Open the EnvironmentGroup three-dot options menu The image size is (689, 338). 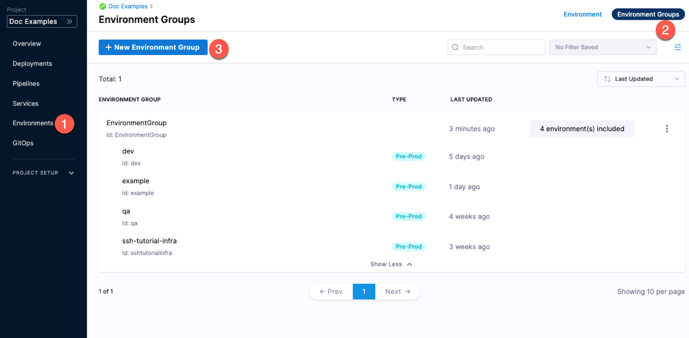667,129
